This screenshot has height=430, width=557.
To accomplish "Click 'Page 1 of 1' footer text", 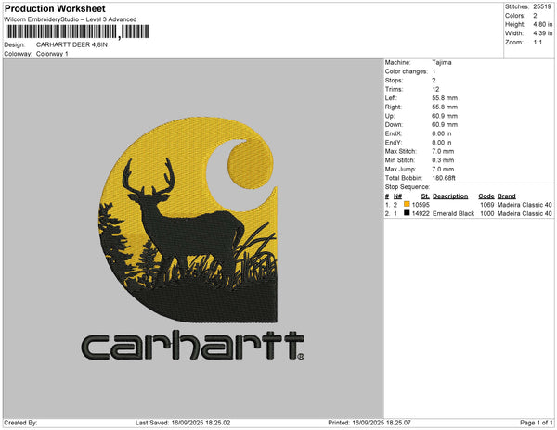I will point(536,423).
